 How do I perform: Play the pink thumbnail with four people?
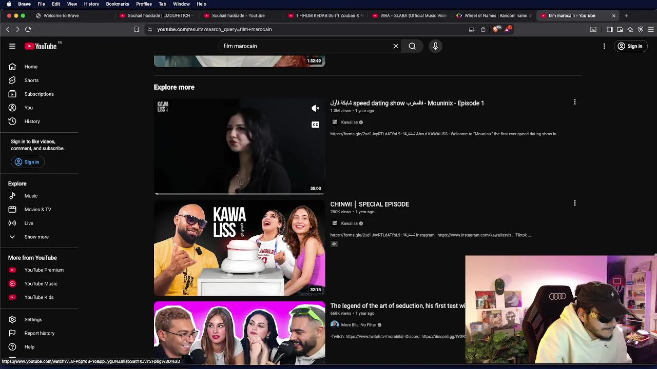(x=239, y=333)
